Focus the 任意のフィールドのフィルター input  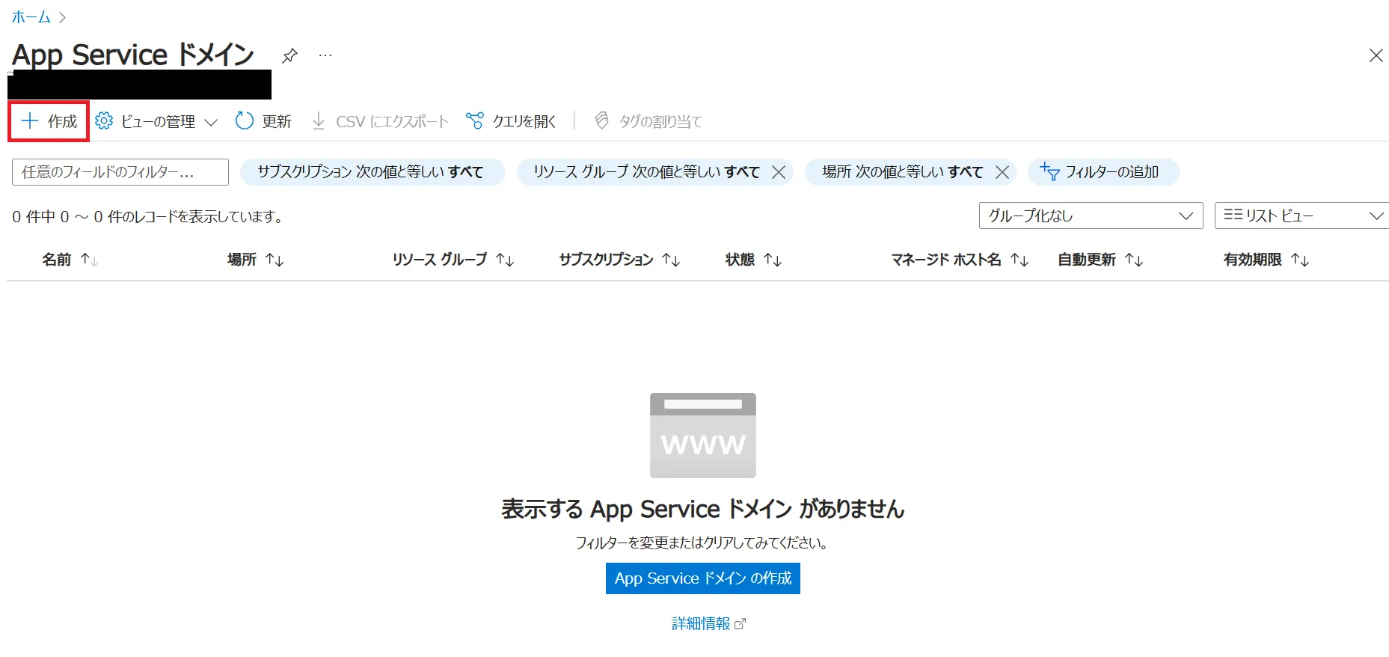point(120,172)
